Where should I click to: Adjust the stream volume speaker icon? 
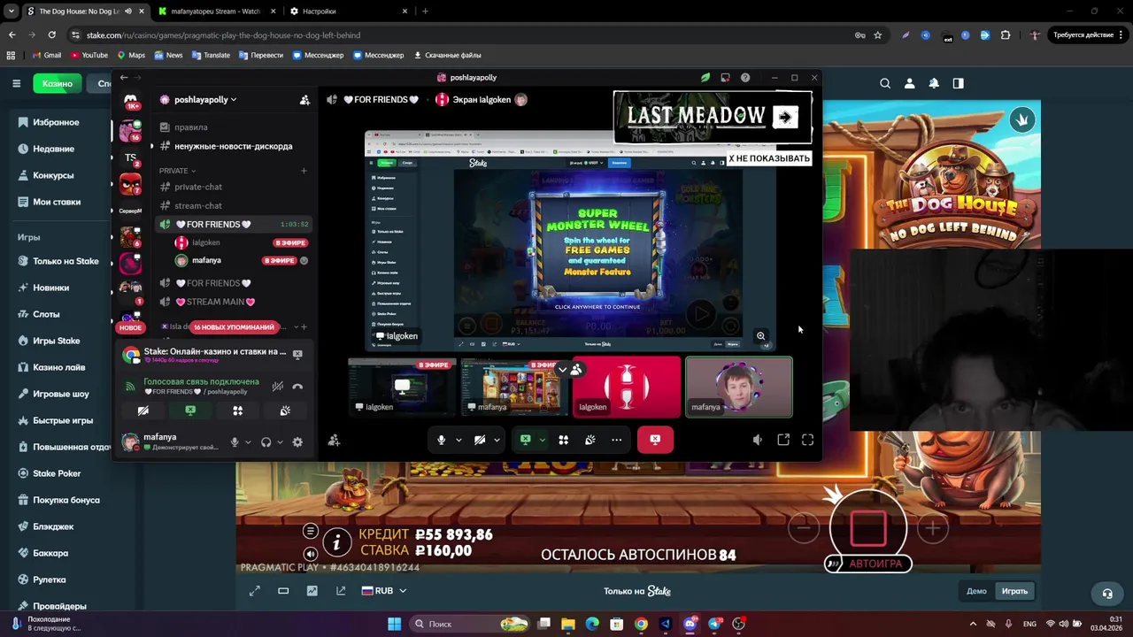pos(758,440)
